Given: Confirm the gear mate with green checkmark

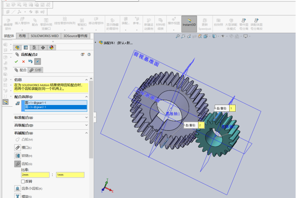Looking at the screenshot, I should [x=16, y=61].
